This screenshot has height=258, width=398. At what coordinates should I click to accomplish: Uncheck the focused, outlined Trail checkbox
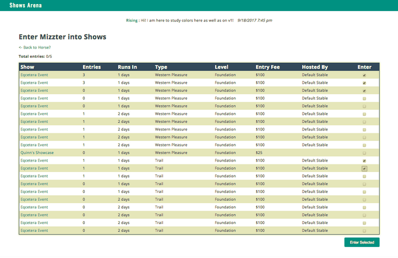point(364,169)
